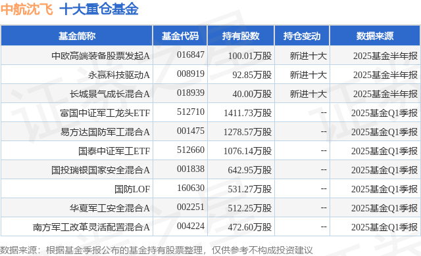Select fund name 富国中证军工龙头ETF
The height and width of the screenshot is (256, 421).
pyautogui.click(x=105, y=113)
